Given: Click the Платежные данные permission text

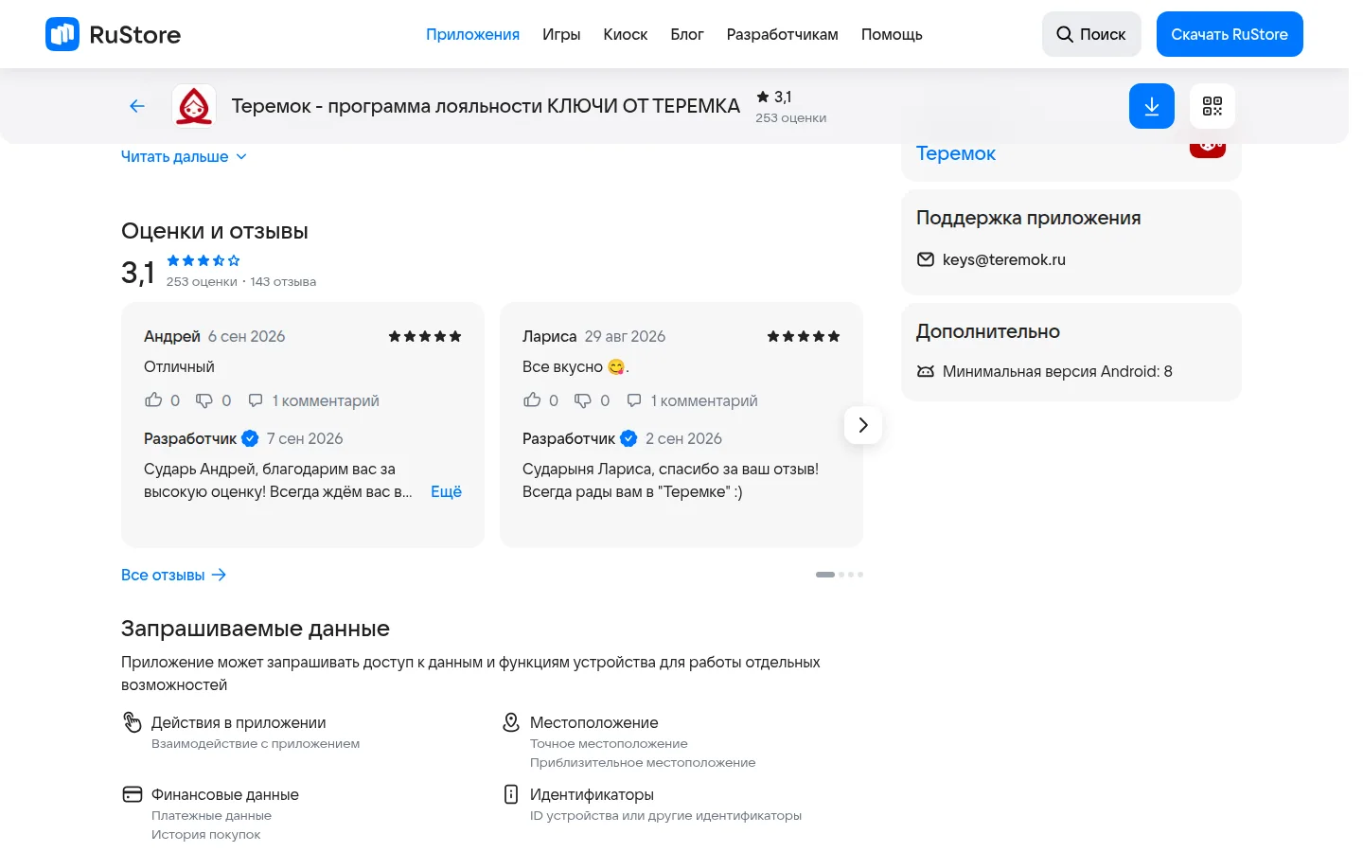Looking at the screenshot, I should [x=211, y=816].
